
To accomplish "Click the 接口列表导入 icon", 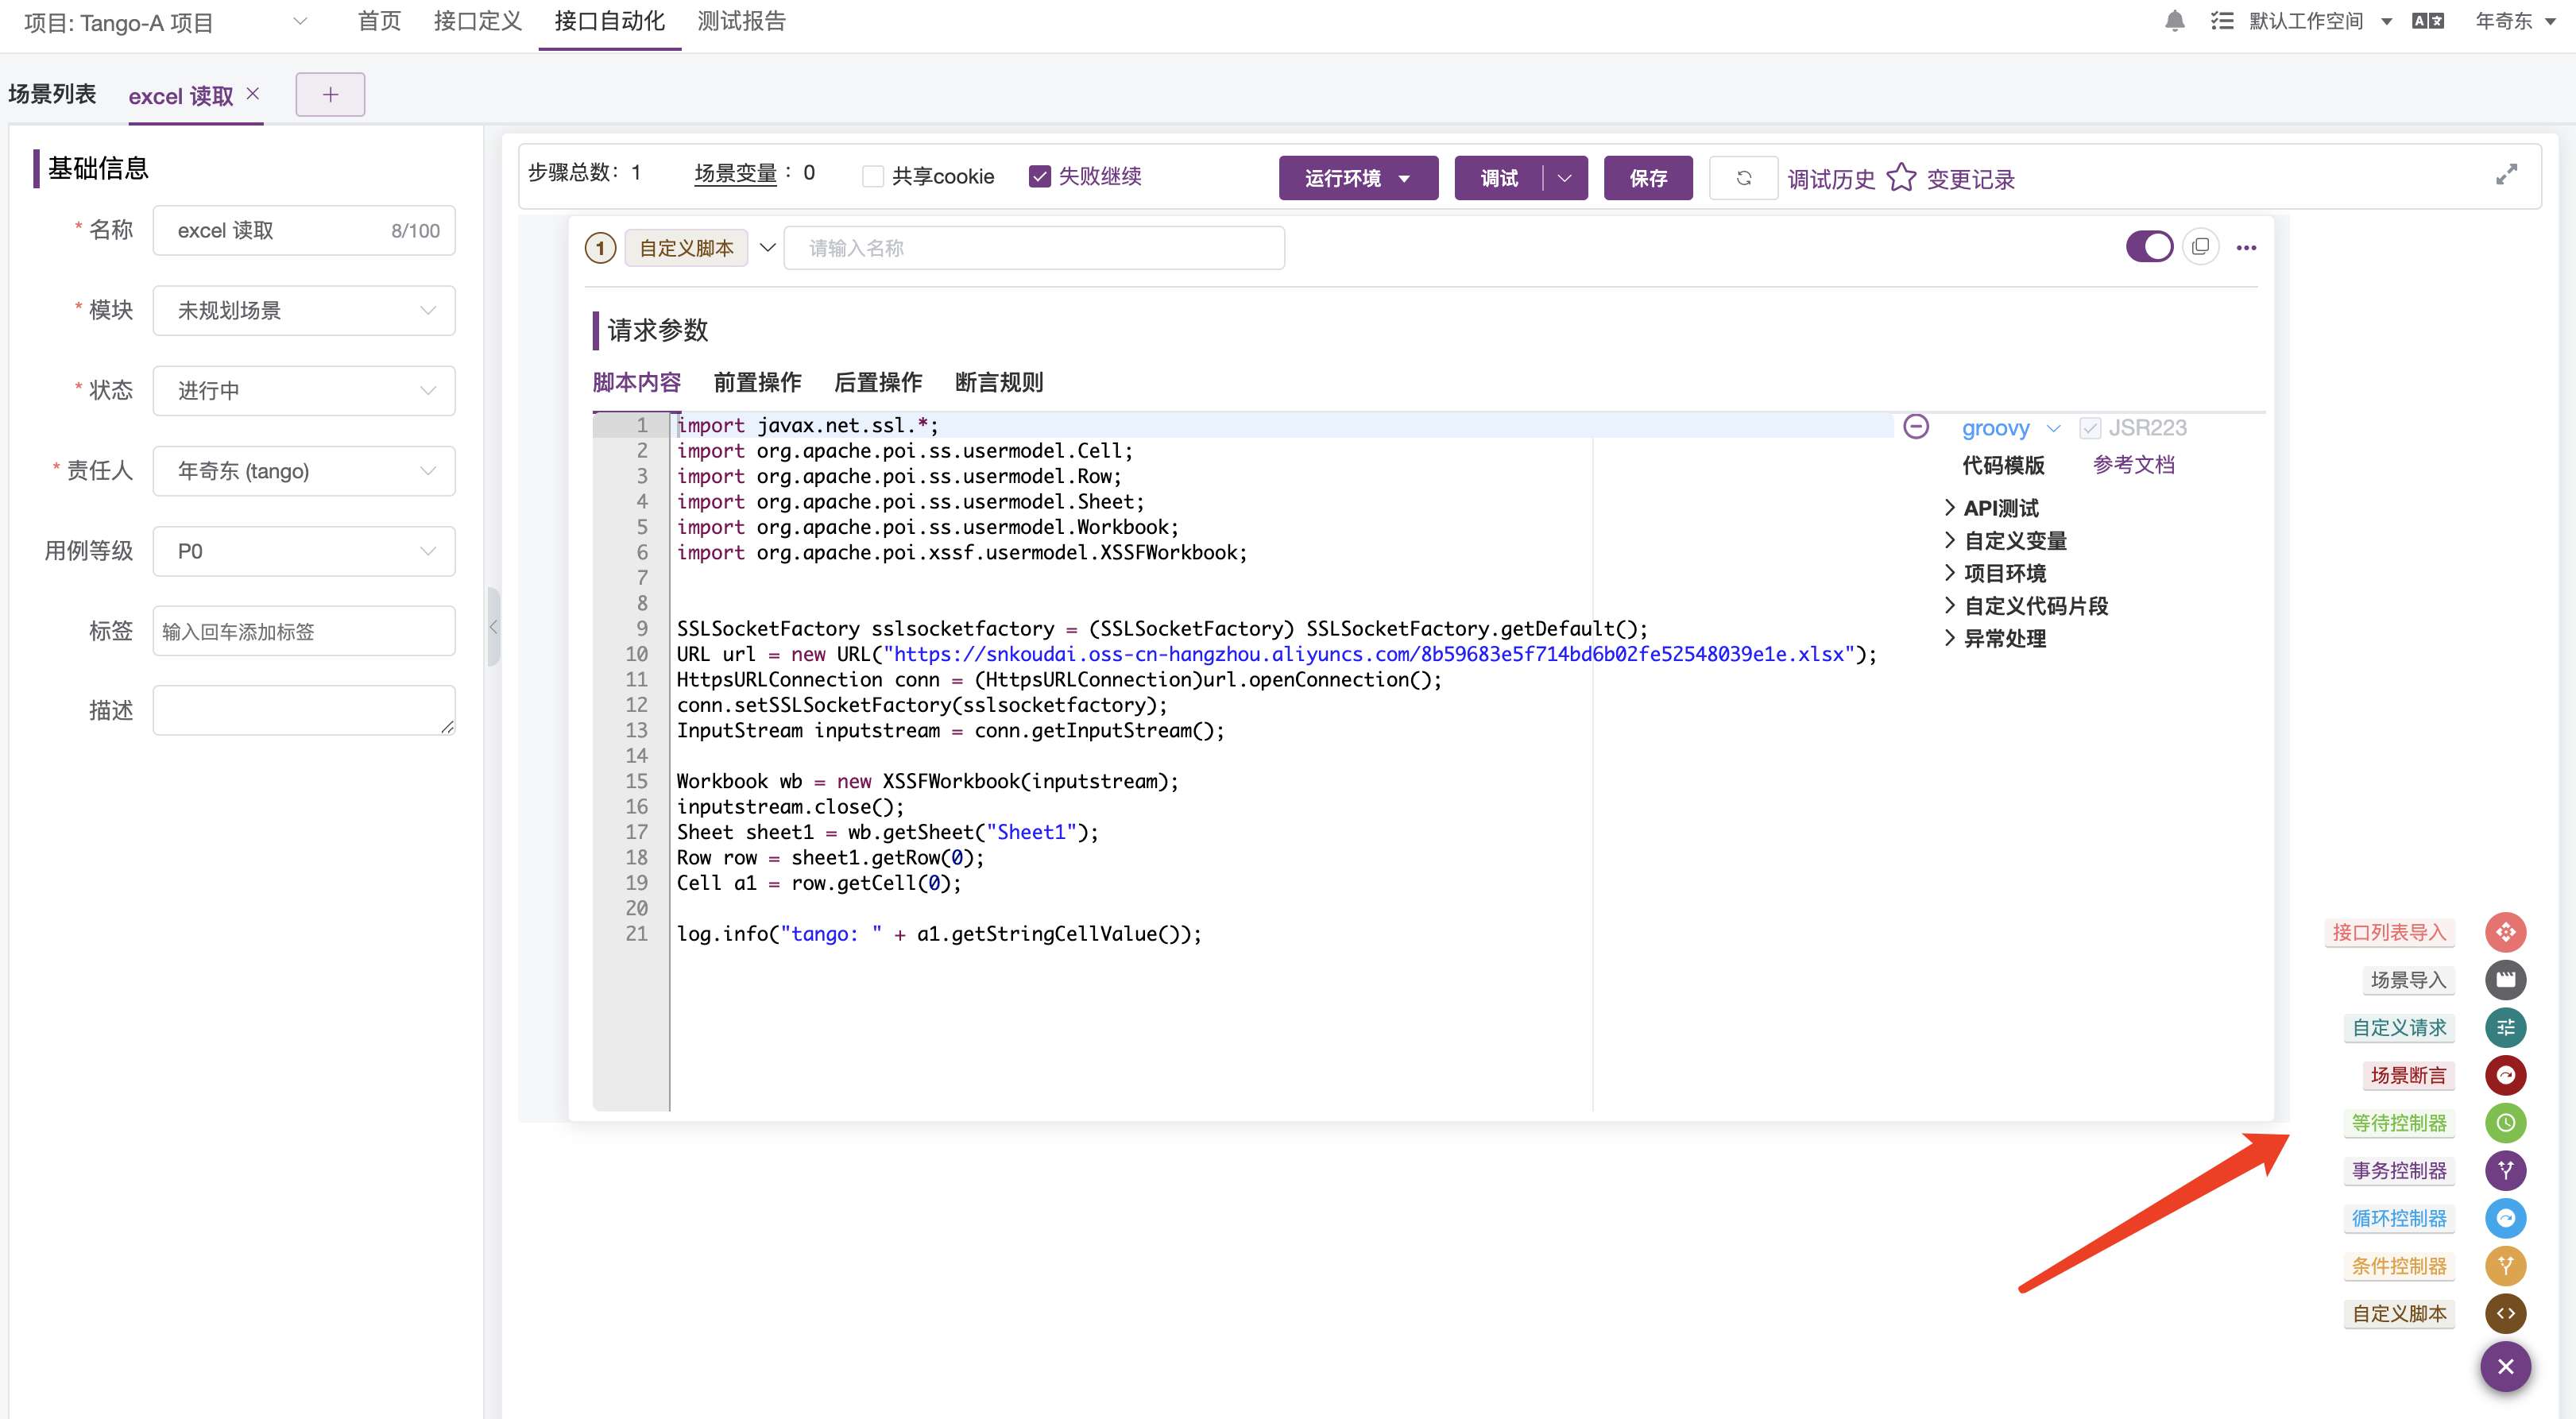I will [2506, 931].
